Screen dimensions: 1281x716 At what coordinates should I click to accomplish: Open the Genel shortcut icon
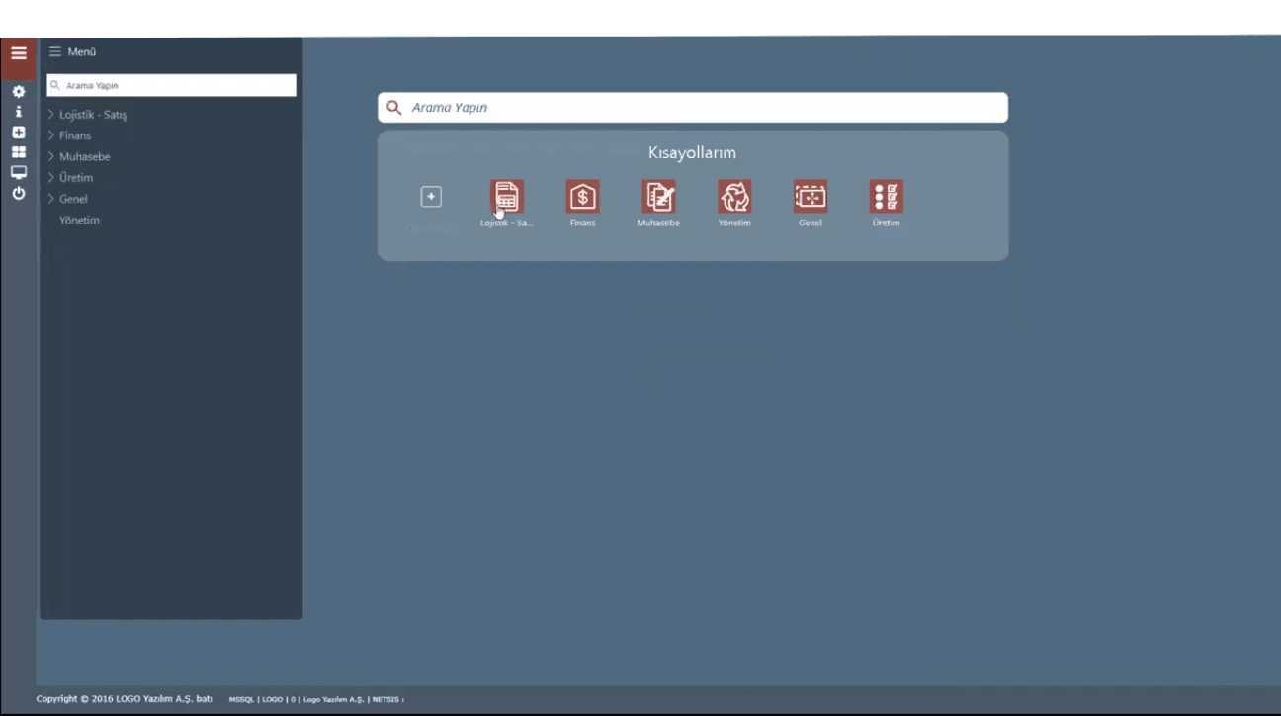811,197
